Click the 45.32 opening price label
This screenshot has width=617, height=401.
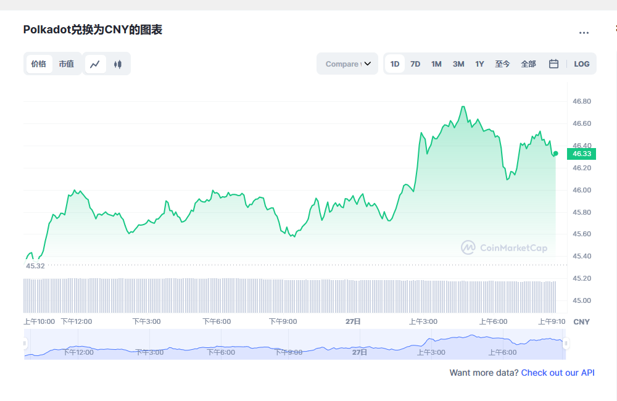pyautogui.click(x=35, y=266)
